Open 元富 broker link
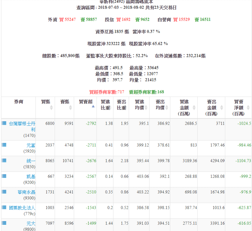The width and height of the screenshot is (252, 231). [x=31, y=145]
